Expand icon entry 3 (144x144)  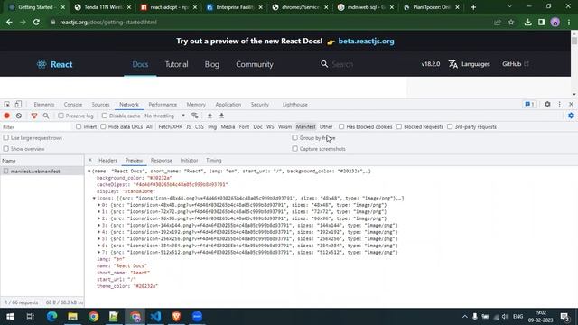coord(98,225)
